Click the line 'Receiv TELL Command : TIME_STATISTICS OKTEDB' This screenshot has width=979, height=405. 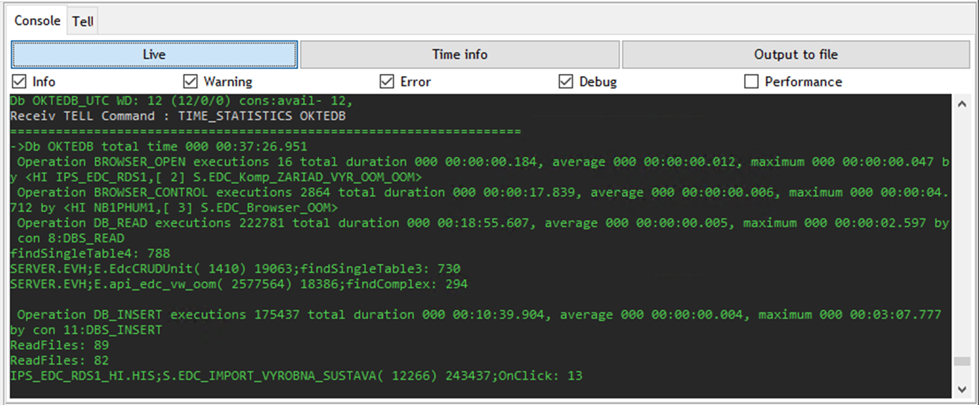click(x=178, y=116)
